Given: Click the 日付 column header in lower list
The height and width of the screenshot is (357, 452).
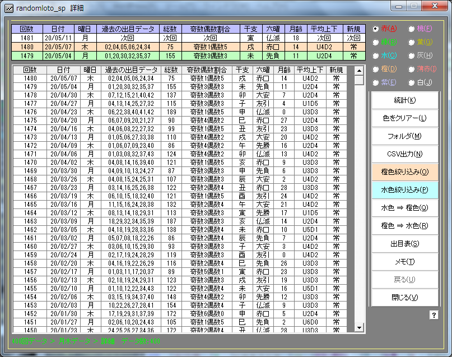Looking at the screenshot, I should 64,70.
